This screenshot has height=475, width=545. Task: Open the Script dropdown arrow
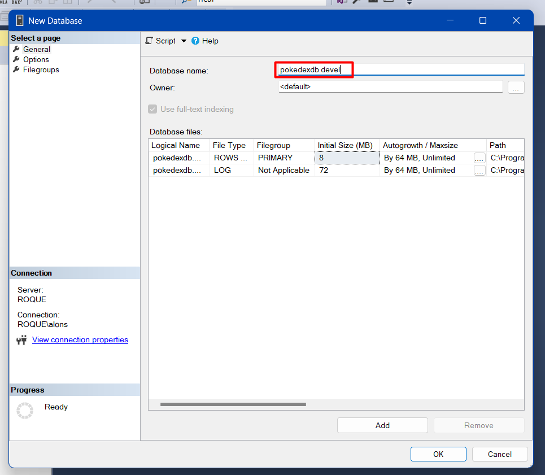(x=184, y=41)
